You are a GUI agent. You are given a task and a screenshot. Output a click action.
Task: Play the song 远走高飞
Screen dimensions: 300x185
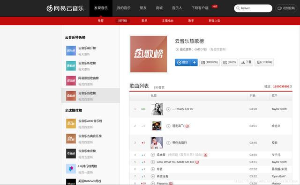[168, 126]
